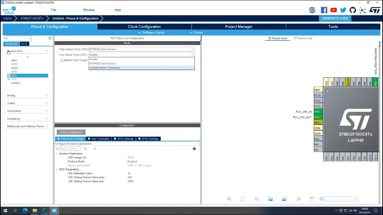Click the fit-to-screen frame icon
This screenshot has width=383, height=215.
[243, 199]
